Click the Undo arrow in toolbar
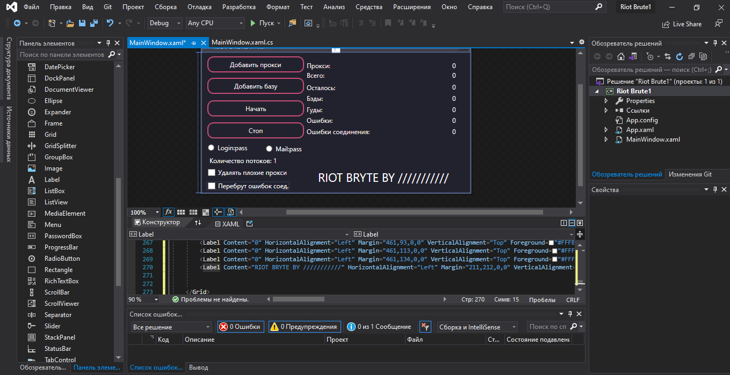The width and height of the screenshot is (730, 375). pos(110,24)
